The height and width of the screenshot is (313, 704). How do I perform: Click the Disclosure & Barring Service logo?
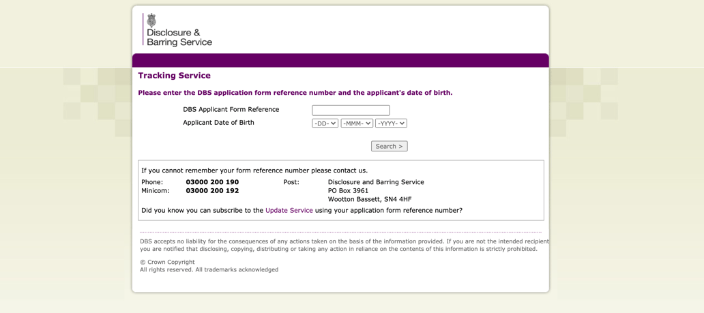pos(177,29)
